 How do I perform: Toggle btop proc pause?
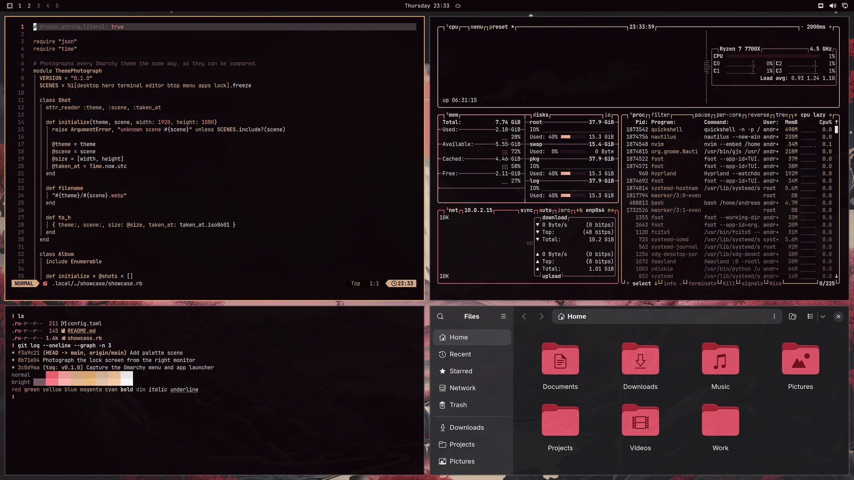coord(702,115)
